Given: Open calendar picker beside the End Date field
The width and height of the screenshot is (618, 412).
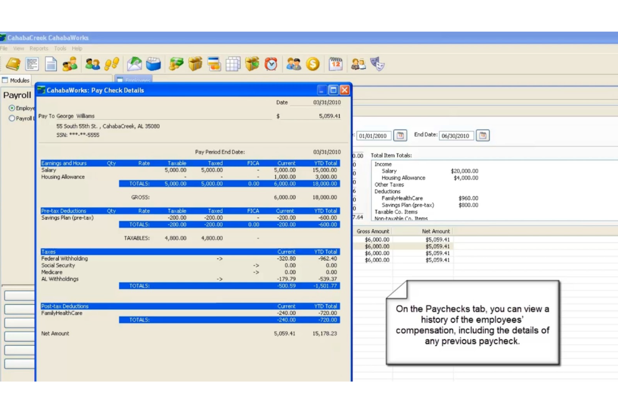Looking at the screenshot, I should [483, 135].
